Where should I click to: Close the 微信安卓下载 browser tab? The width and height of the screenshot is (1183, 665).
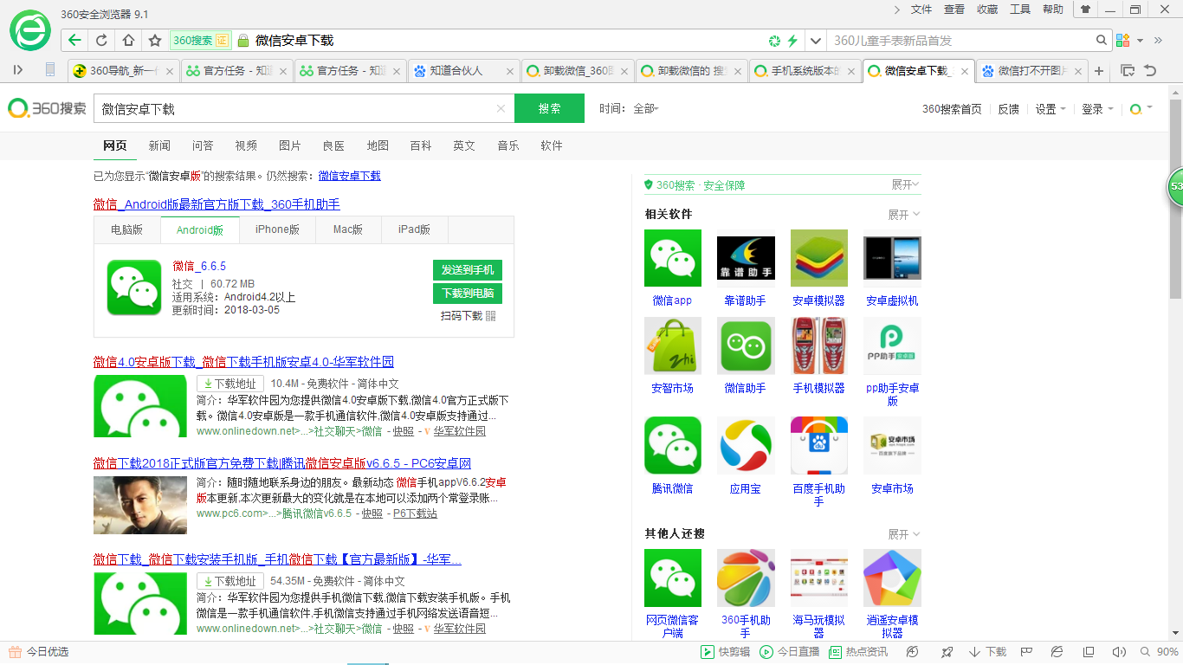click(963, 71)
